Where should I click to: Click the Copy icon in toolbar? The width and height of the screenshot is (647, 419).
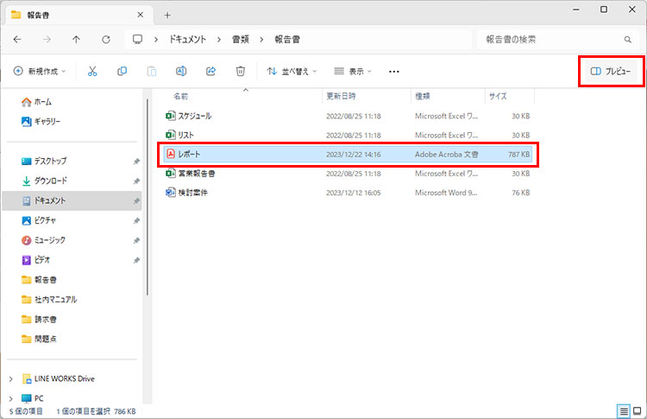click(122, 71)
